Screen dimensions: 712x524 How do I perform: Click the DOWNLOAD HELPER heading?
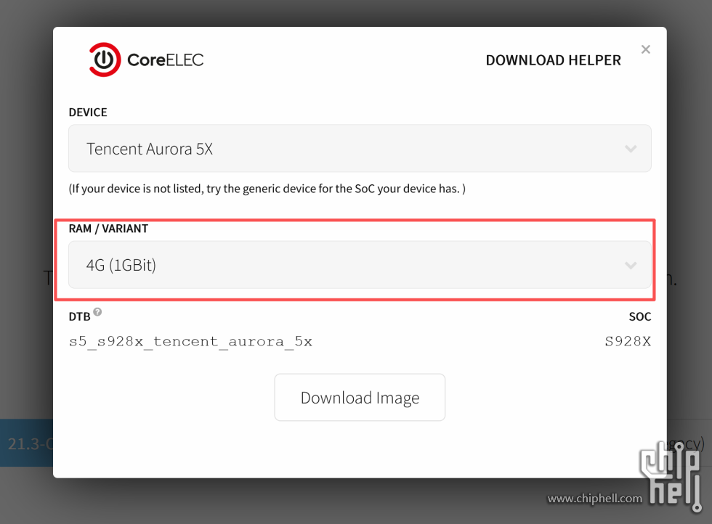(x=553, y=60)
